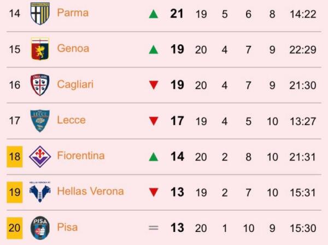
Task: Open the Hellas Verona team link
Action: 90,192
